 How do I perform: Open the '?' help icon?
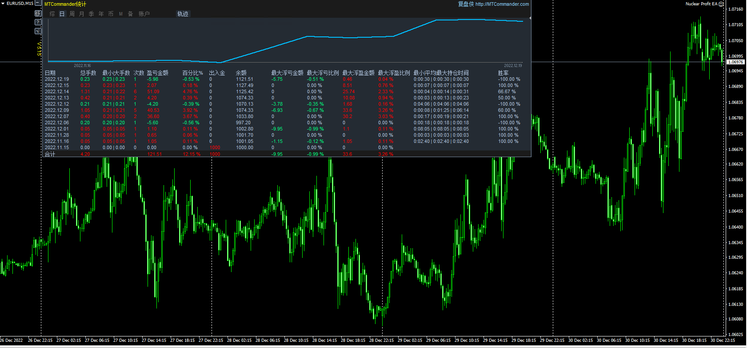(x=38, y=22)
